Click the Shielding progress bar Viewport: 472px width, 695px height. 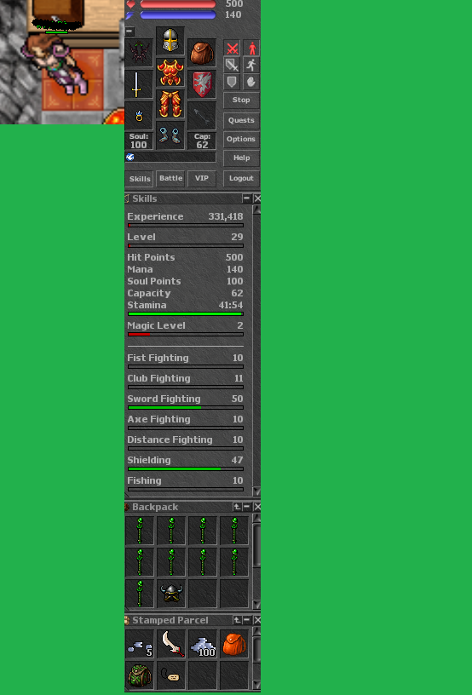[185, 468]
